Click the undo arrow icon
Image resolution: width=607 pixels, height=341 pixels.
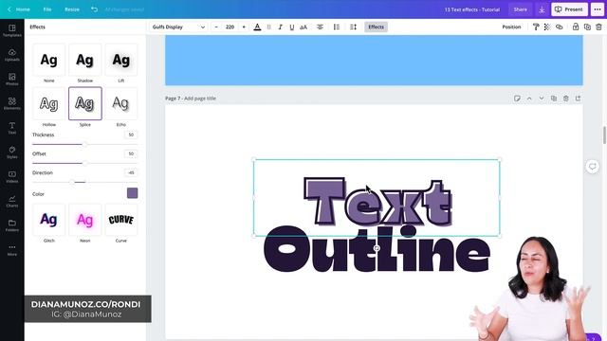tap(94, 9)
